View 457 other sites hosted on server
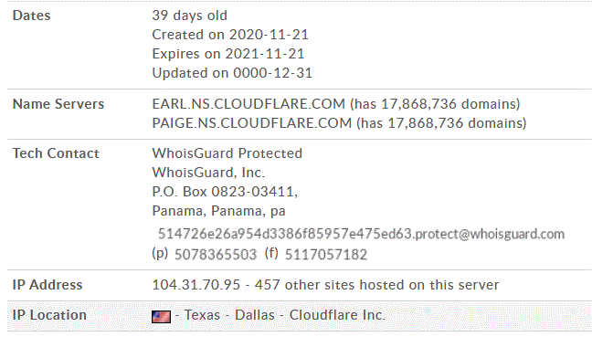Image resolution: width=592 pixels, height=337 pixels. [376, 285]
